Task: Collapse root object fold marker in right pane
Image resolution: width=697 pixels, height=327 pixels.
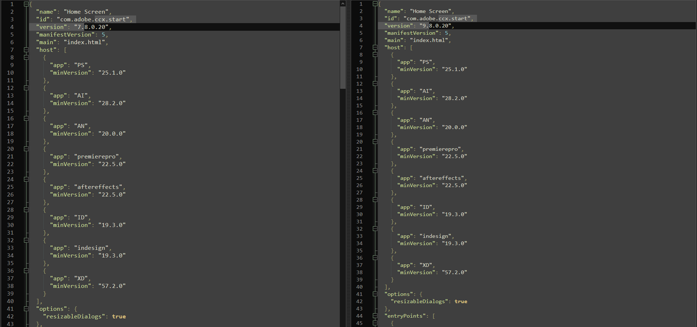Action: click(x=374, y=4)
